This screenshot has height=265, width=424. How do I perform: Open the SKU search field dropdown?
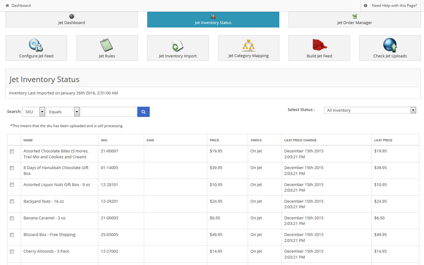[34, 112]
